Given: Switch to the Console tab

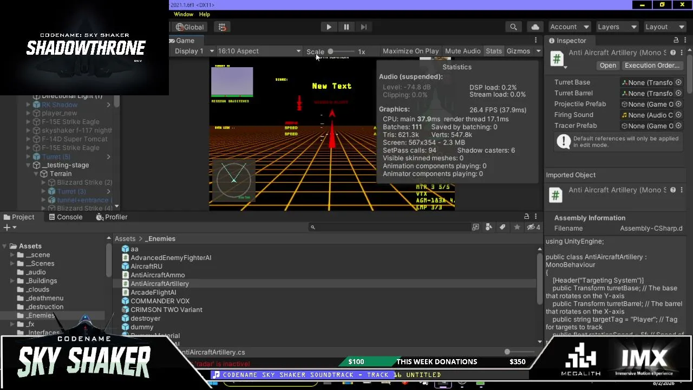Looking at the screenshot, I should point(66,217).
